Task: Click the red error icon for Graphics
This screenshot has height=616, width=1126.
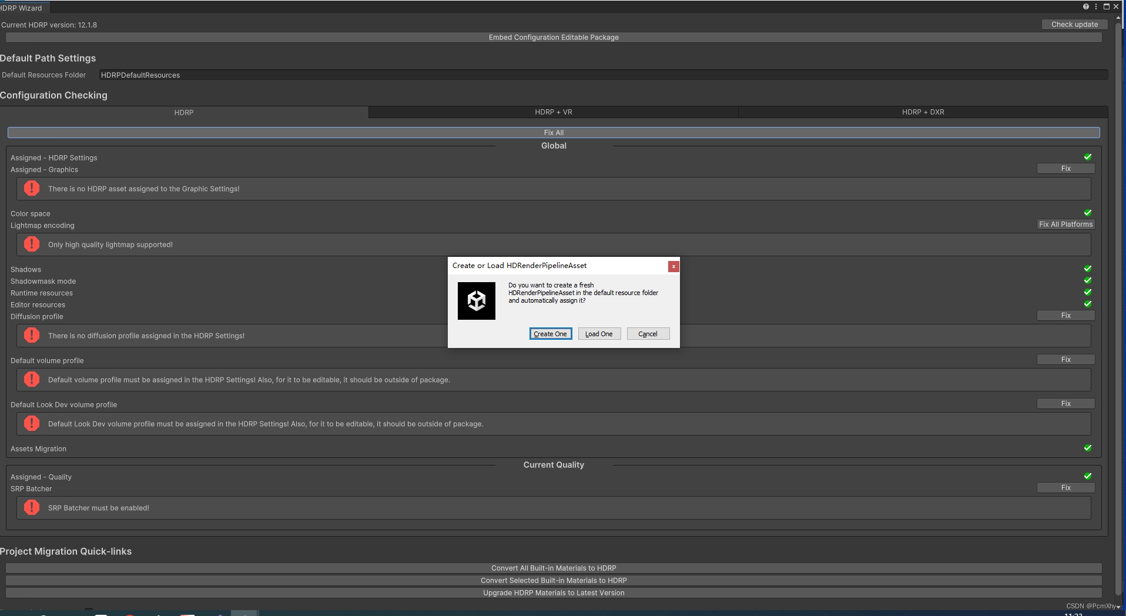Action: point(32,188)
